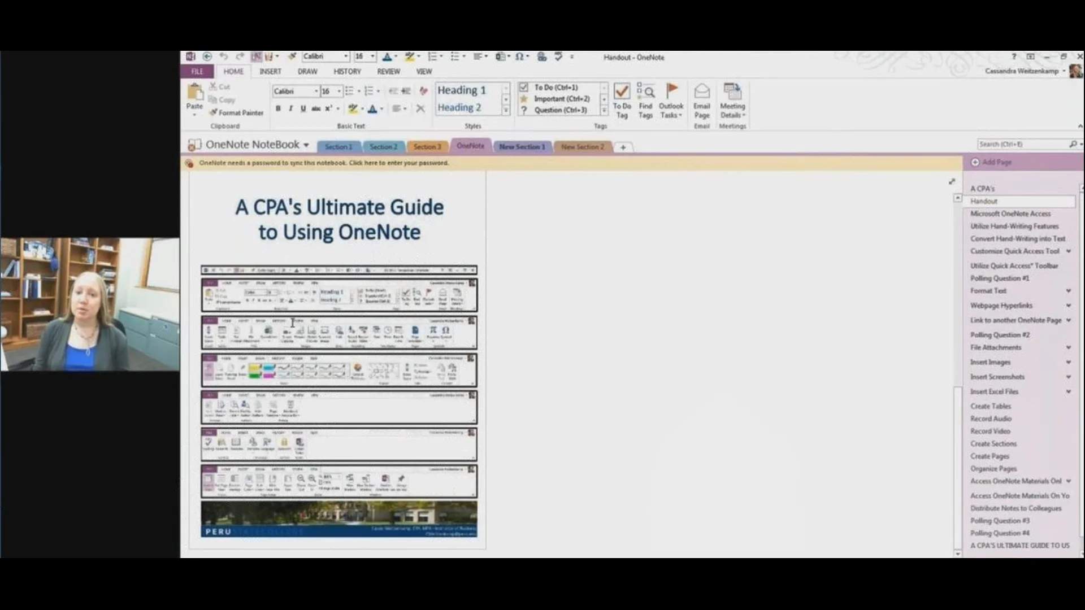
Task: Click Undo in the Quick Access Toolbar
Action: (x=224, y=56)
